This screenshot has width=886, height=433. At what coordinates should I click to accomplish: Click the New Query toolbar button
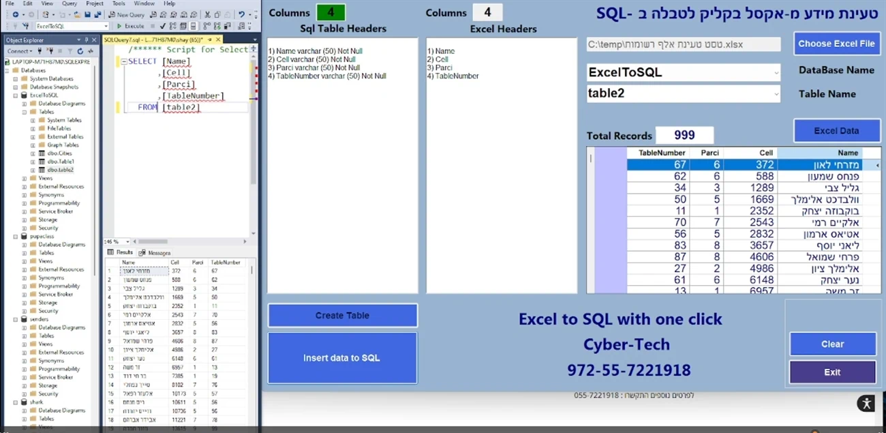[127, 14]
